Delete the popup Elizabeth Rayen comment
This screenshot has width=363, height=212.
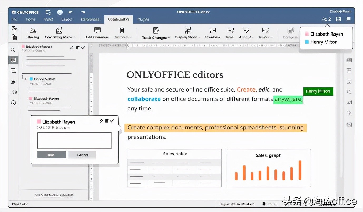click(x=107, y=121)
